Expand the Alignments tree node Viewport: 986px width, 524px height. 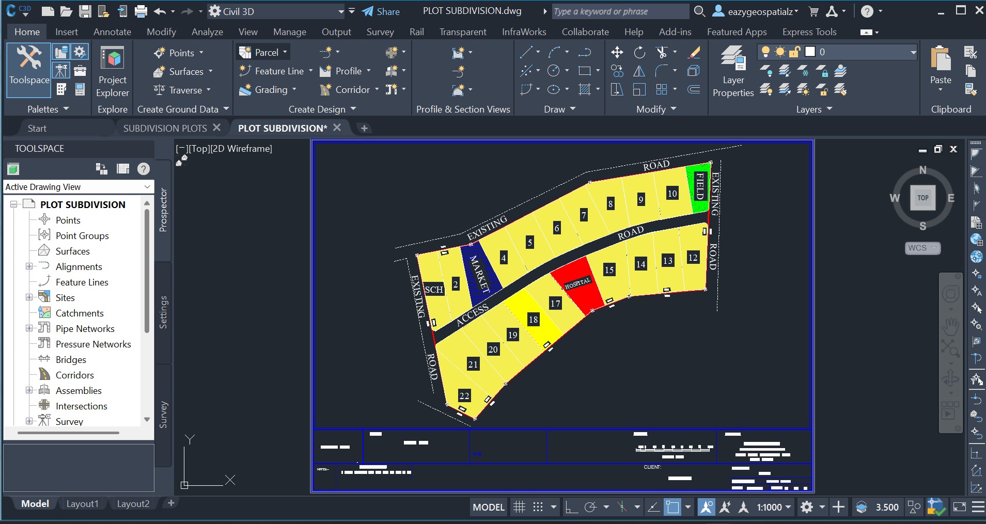point(29,266)
